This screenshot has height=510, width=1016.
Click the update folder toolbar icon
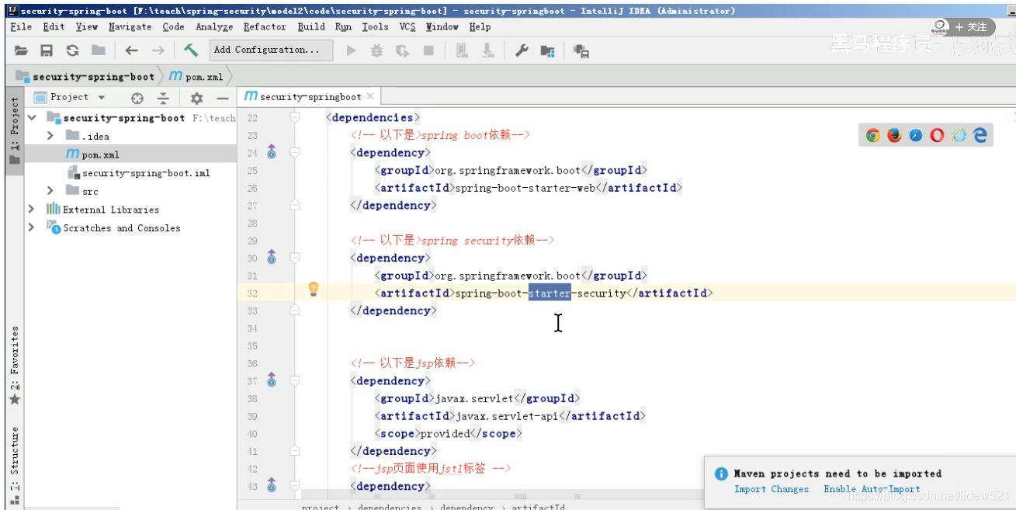pos(98,50)
